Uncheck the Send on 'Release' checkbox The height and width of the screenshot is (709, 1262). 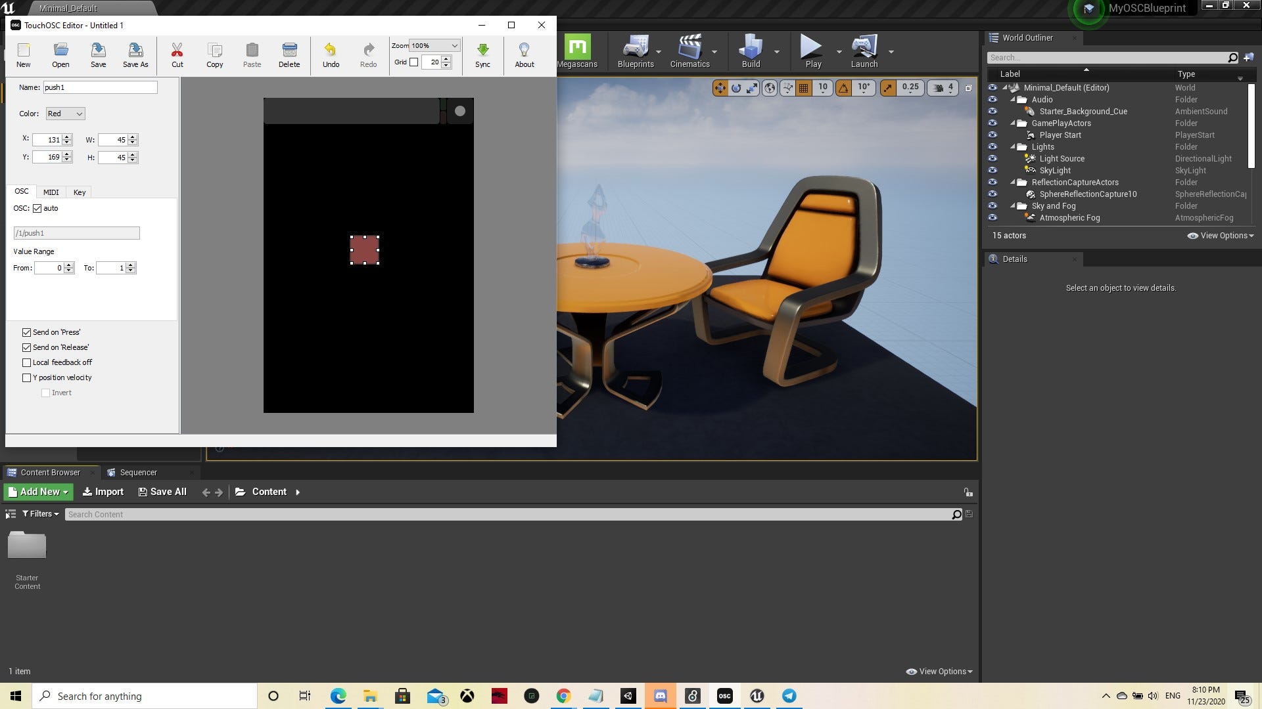click(x=27, y=347)
